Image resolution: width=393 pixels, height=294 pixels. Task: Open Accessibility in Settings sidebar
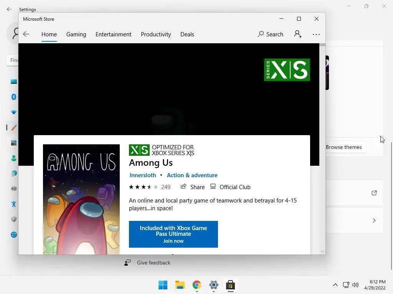point(14,204)
